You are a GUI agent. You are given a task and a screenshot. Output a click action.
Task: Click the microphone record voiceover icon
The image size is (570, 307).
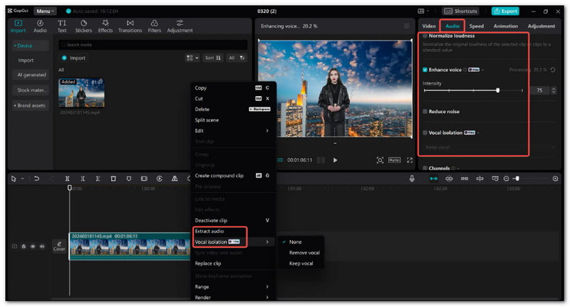[x=412, y=178]
